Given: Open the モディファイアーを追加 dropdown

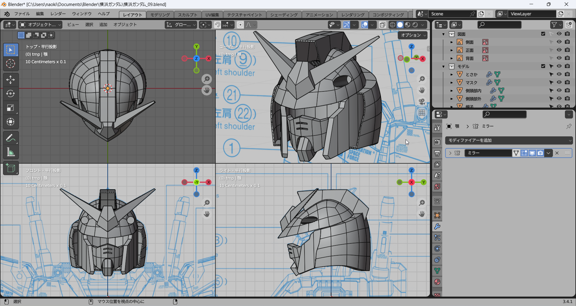Looking at the screenshot, I should click(509, 140).
